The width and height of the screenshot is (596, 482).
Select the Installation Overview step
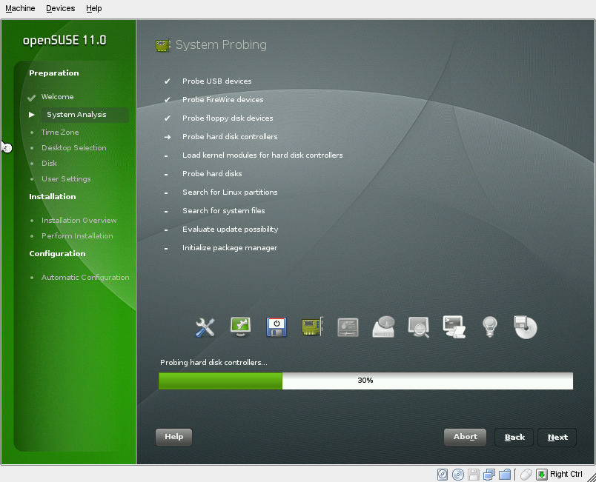(x=79, y=221)
